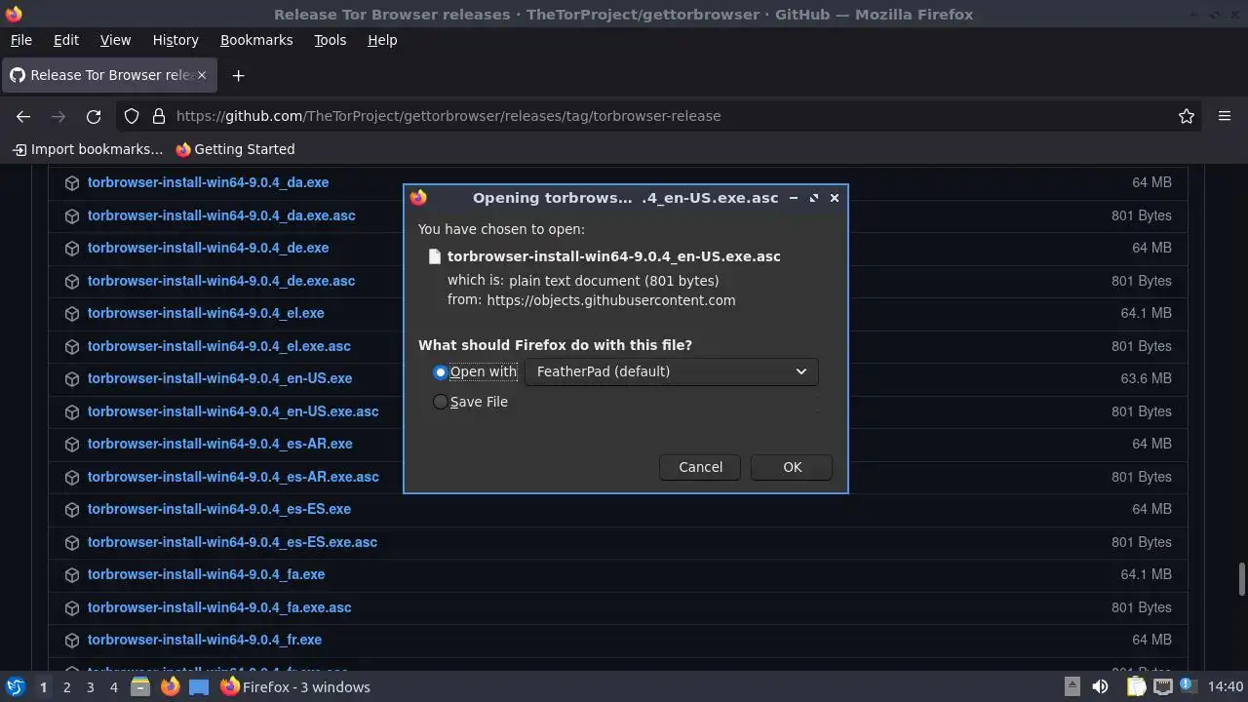The height and width of the screenshot is (702, 1248).
Task: Open a new tab with the plus button
Action: [x=238, y=75]
